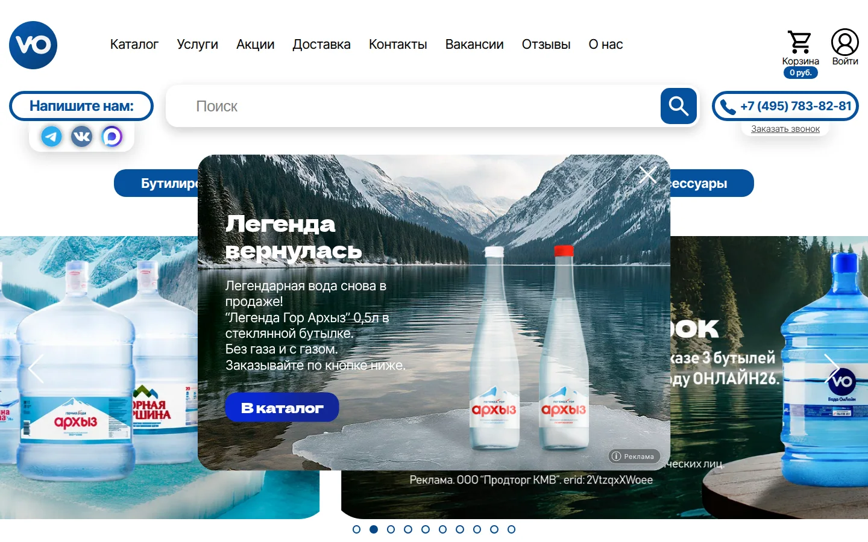The image size is (868, 542).
Task: Select the ninth carousel dot
Action: [x=494, y=529]
